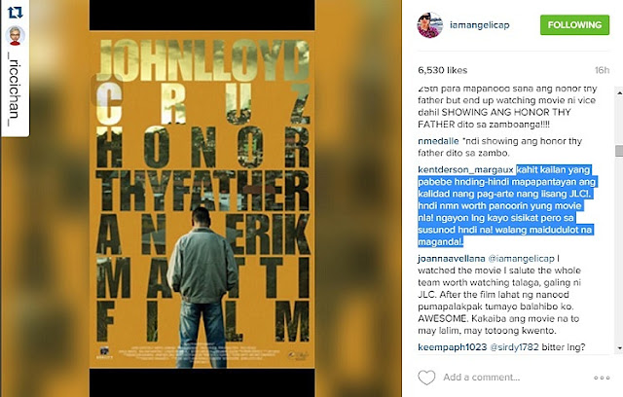Click the comments scrollbar thumb
623x397 pixels.
coord(619,151)
